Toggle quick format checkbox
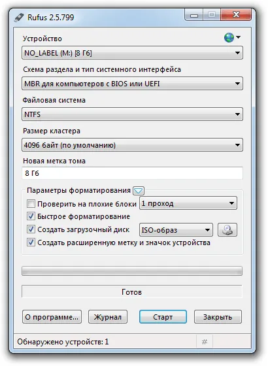 31,216
